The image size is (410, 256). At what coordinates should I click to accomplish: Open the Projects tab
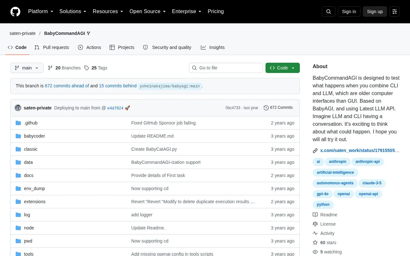click(122, 47)
